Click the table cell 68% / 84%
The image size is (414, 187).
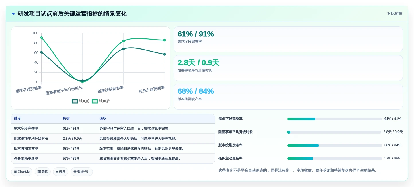pyautogui.click(x=71, y=149)
